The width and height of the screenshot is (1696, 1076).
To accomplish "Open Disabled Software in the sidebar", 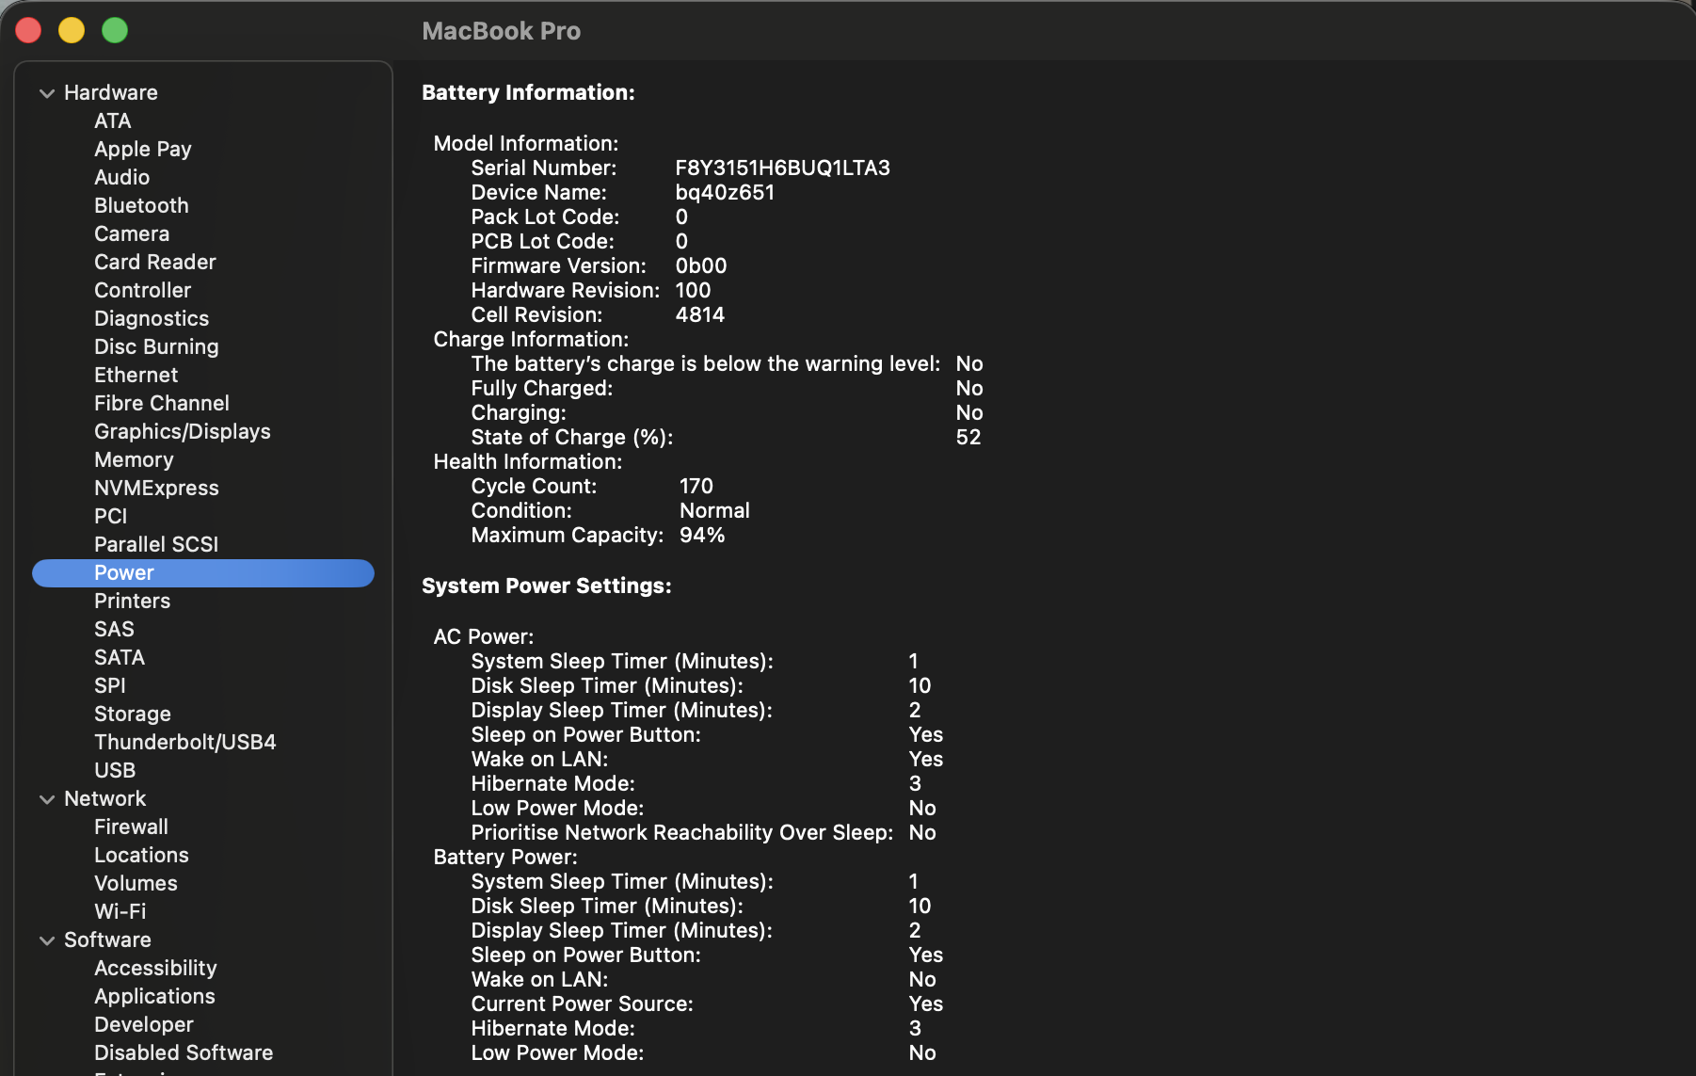I will (184, 1052).
